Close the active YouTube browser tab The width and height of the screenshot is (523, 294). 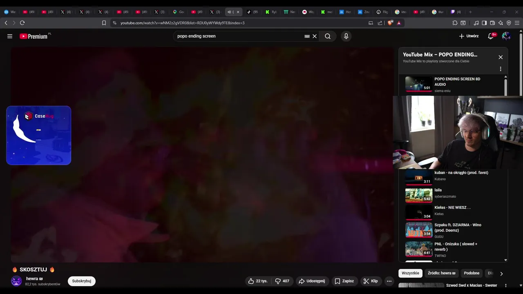(x=238, y=12)
